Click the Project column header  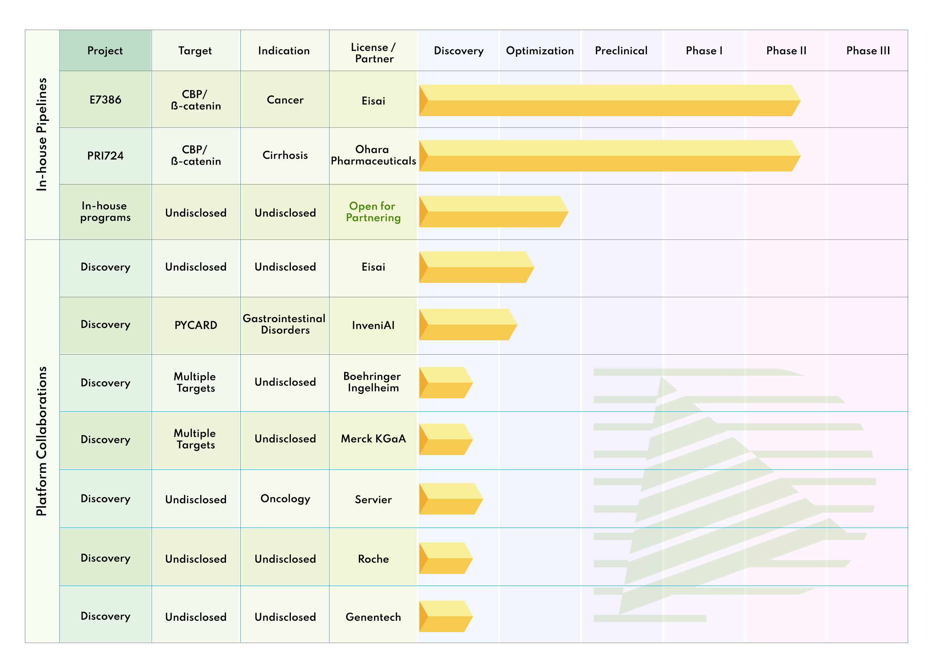(105, 50)
